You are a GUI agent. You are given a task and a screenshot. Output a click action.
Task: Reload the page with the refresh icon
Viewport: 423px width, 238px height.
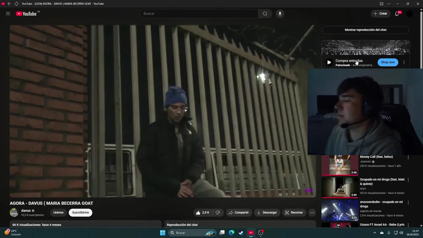click(16, 4)
